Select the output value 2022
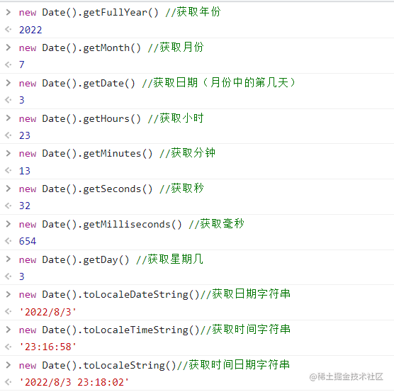 30,30
